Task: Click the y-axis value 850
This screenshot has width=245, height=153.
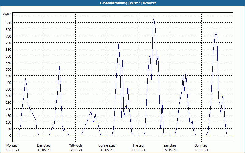Action: pos(8,23)
